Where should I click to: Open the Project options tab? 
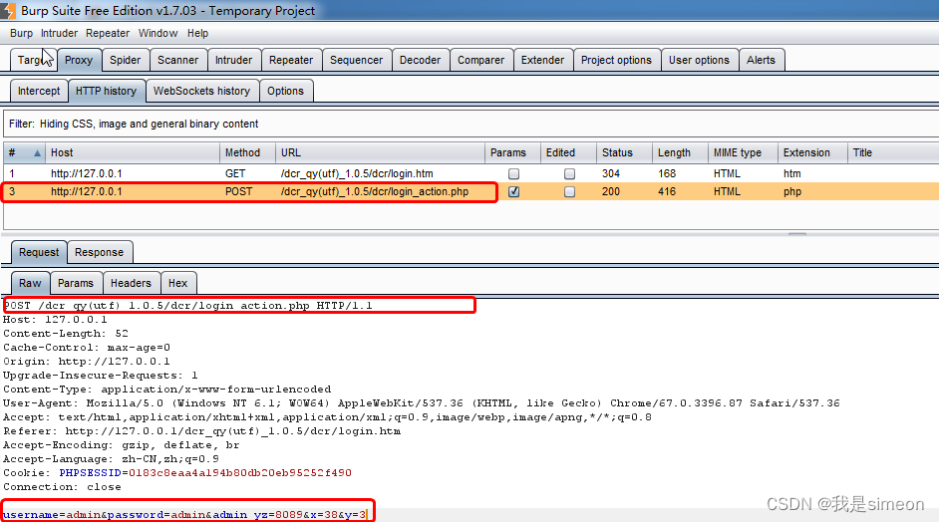point(616,60)
